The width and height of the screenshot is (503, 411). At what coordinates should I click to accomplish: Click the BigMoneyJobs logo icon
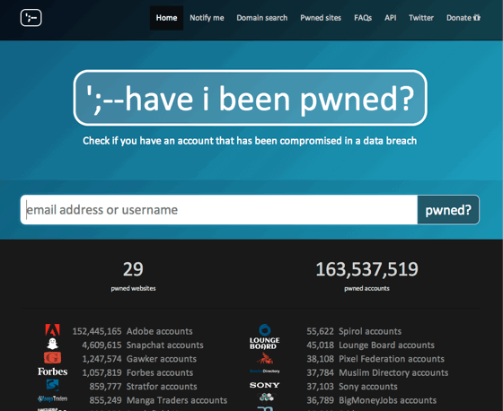(x=266, y=398)
